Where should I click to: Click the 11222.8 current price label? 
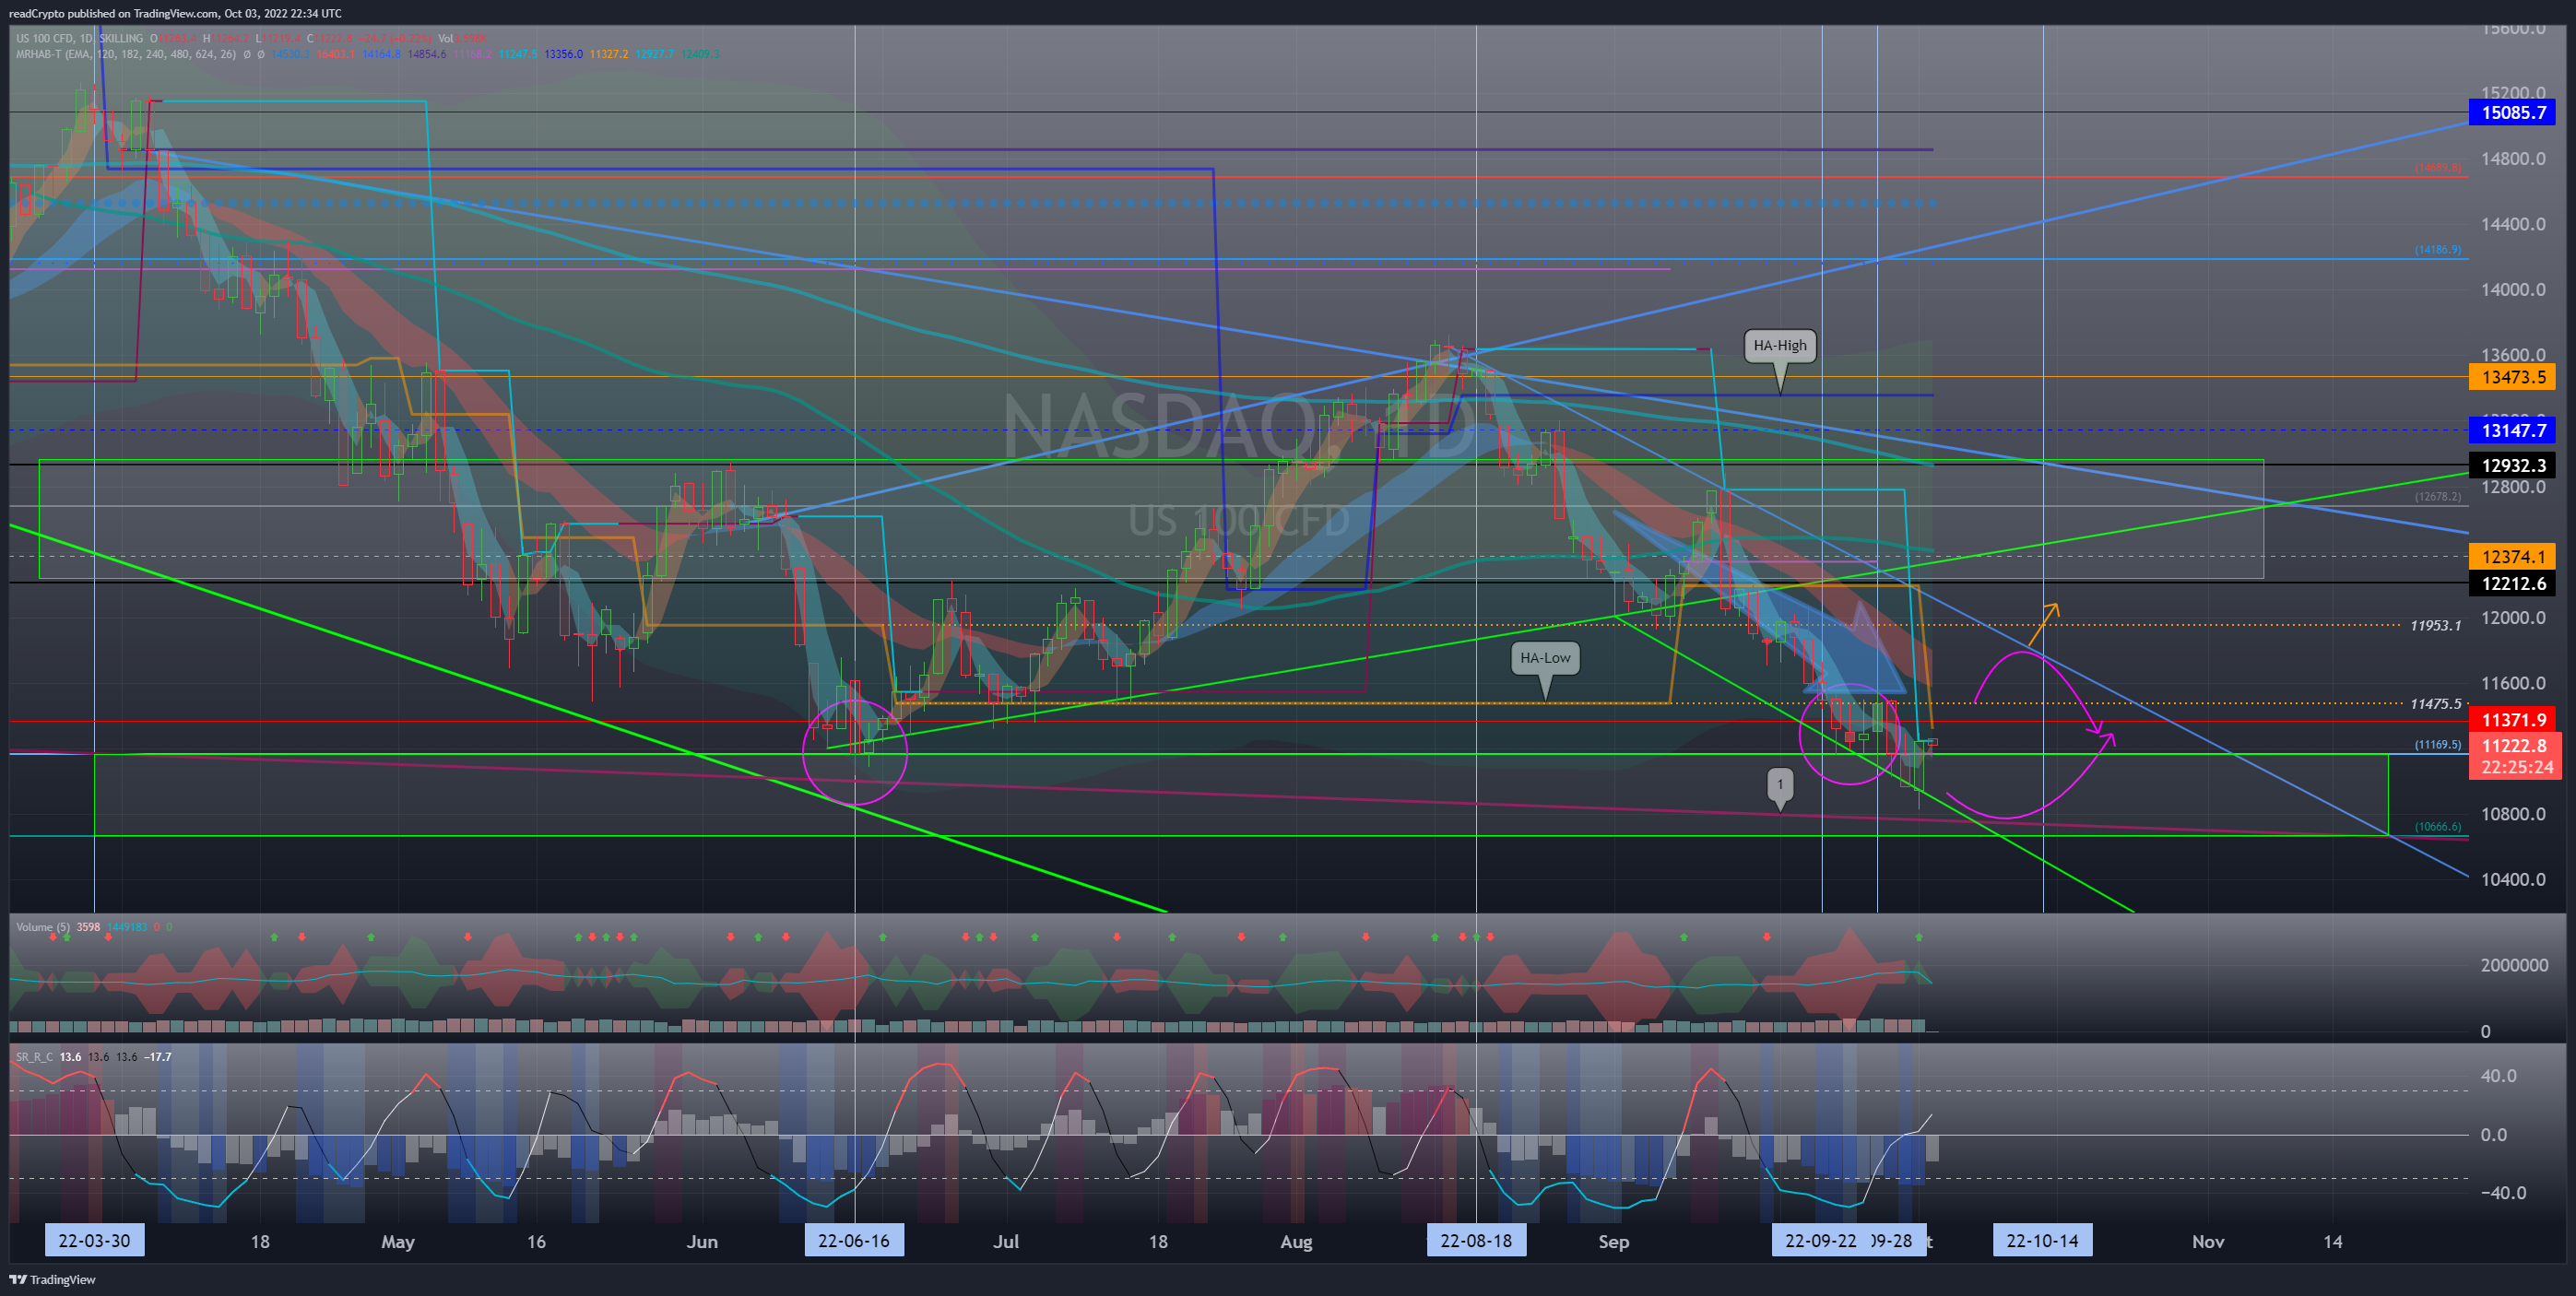point(2514,746)
